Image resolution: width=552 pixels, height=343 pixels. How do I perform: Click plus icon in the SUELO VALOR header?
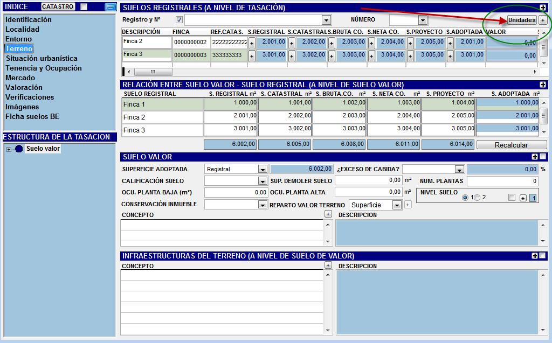pyautogui.click(x=535, y=157)
